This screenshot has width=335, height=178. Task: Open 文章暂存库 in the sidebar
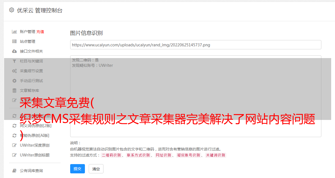29,90
